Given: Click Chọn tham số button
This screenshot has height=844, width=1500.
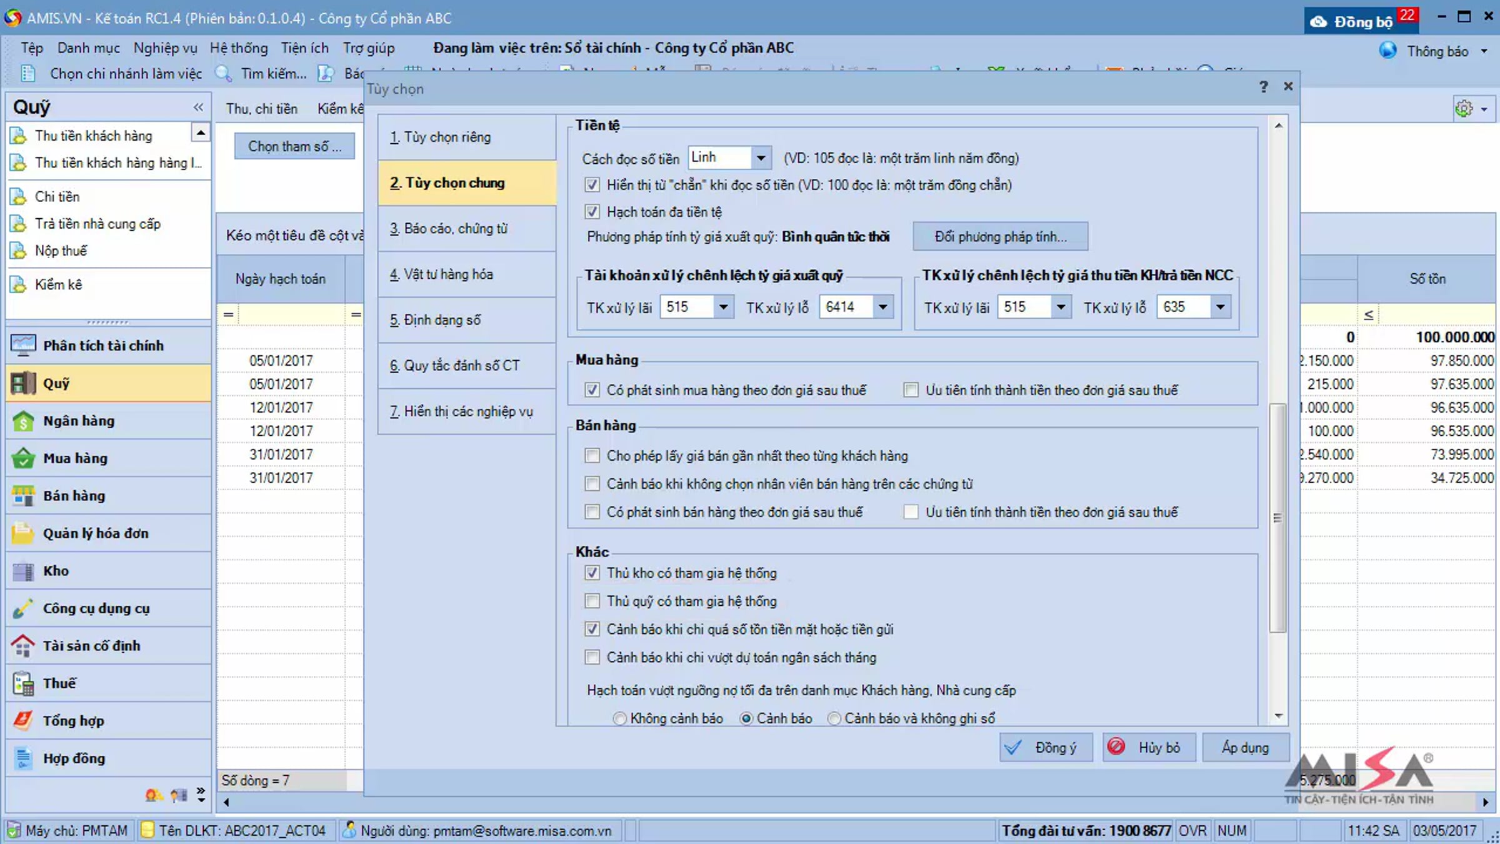Looking at the screenshot, I should [294, 146].
